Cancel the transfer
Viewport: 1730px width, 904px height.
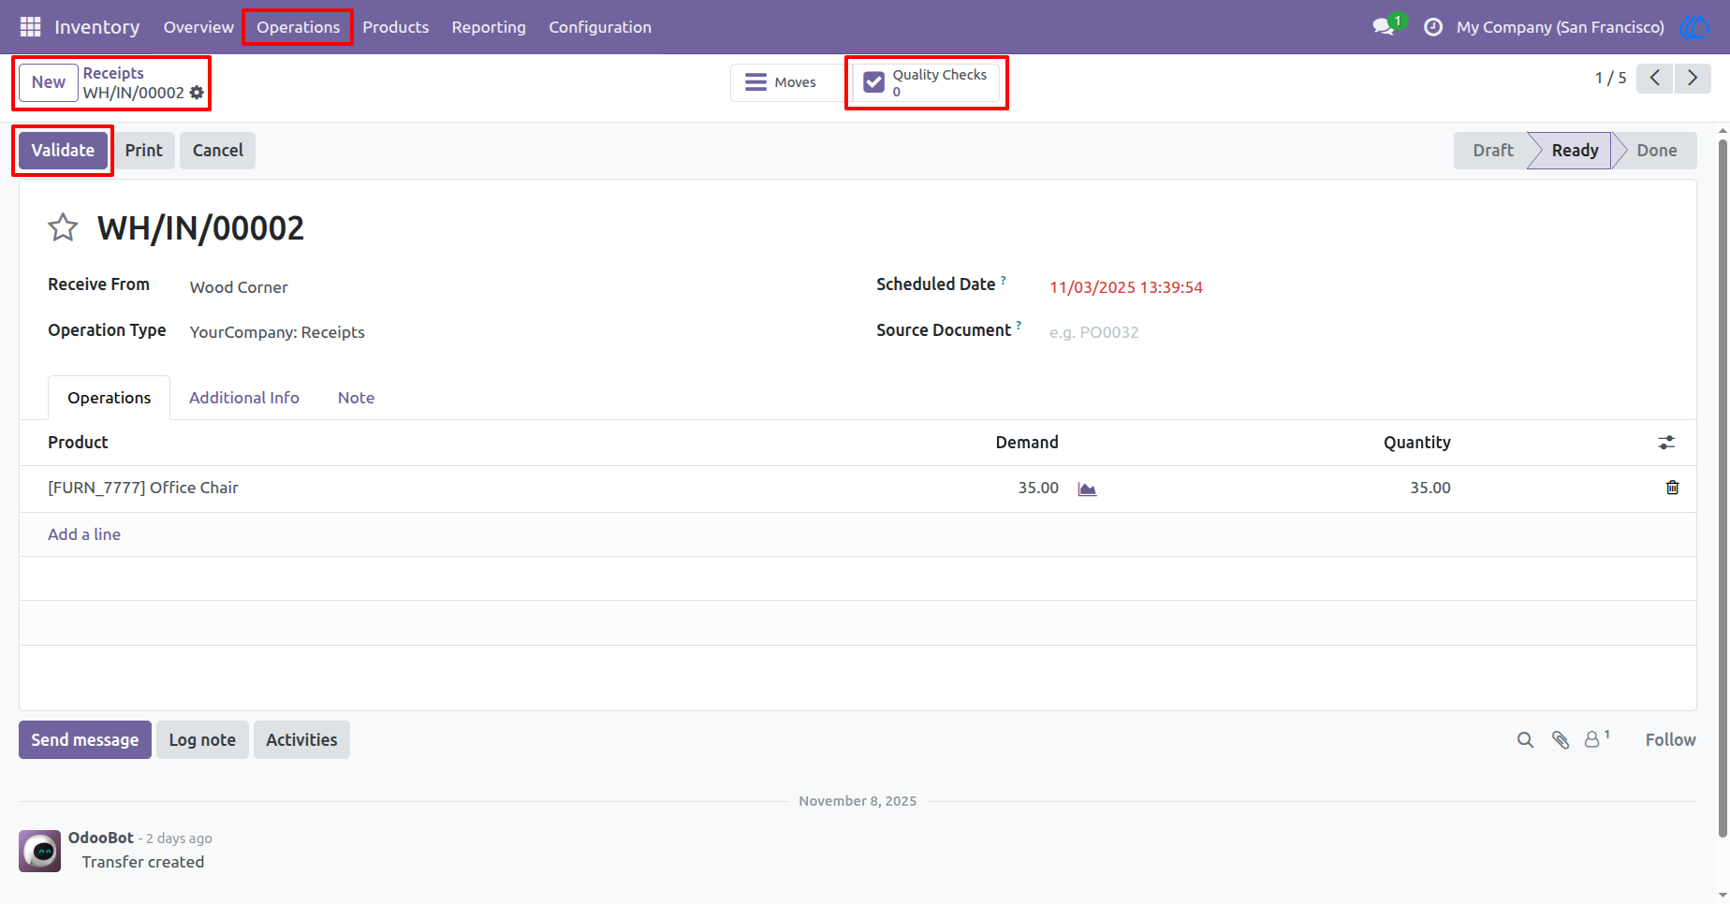click(x=218, y=151)
